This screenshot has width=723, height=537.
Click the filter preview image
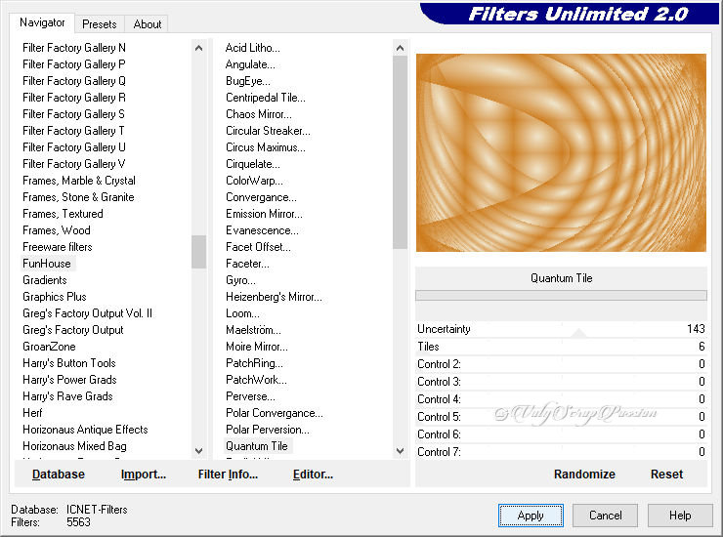561,153
